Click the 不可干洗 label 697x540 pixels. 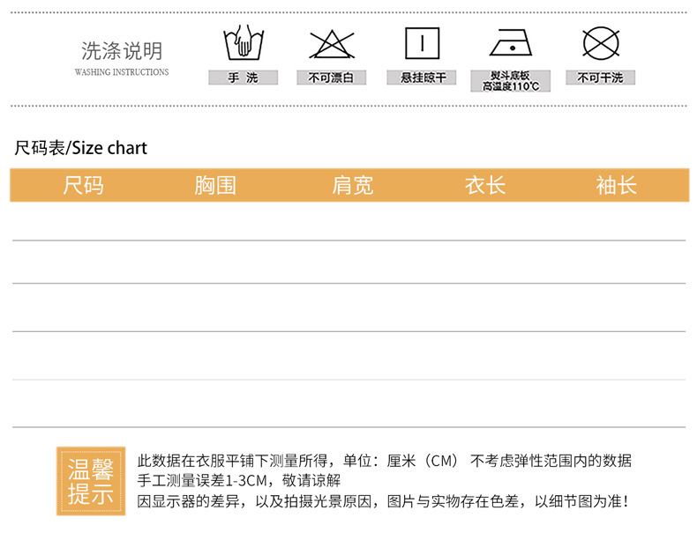[601, 78]
